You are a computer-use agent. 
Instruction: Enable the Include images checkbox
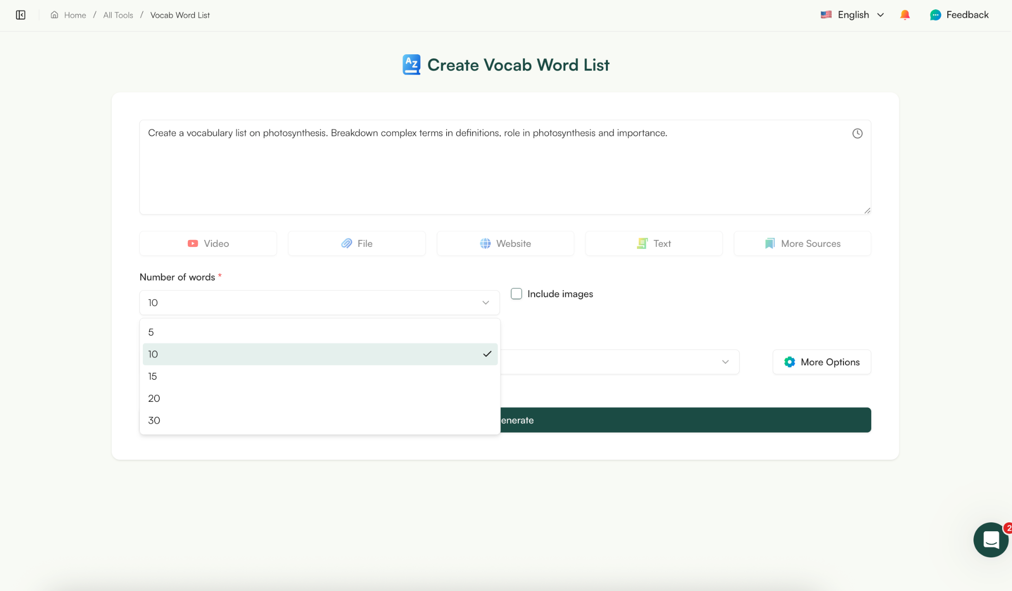(516, 293)
